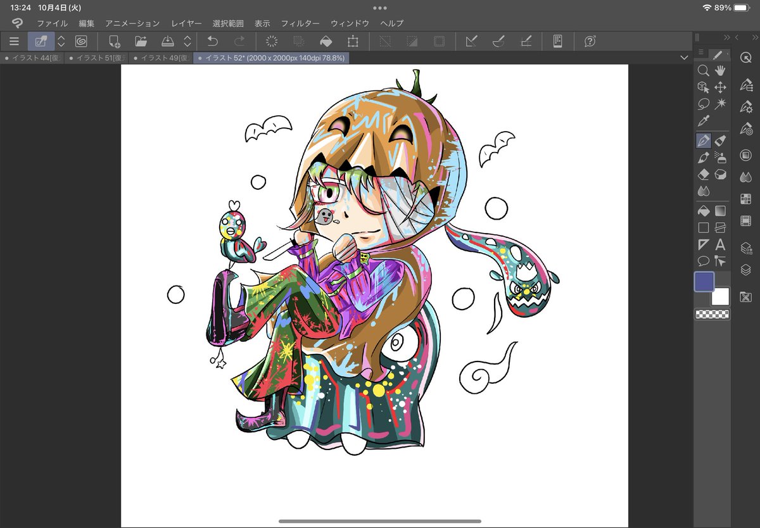The image size is (760, 528).
Task: Open 編集 menu
Action: [x=87, y=23]
